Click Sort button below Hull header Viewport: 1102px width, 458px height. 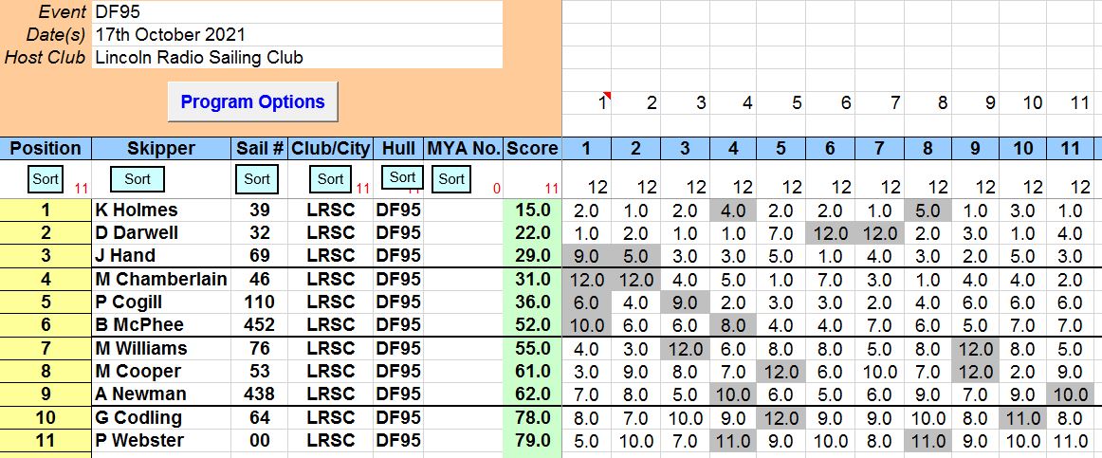pos(402,177)
